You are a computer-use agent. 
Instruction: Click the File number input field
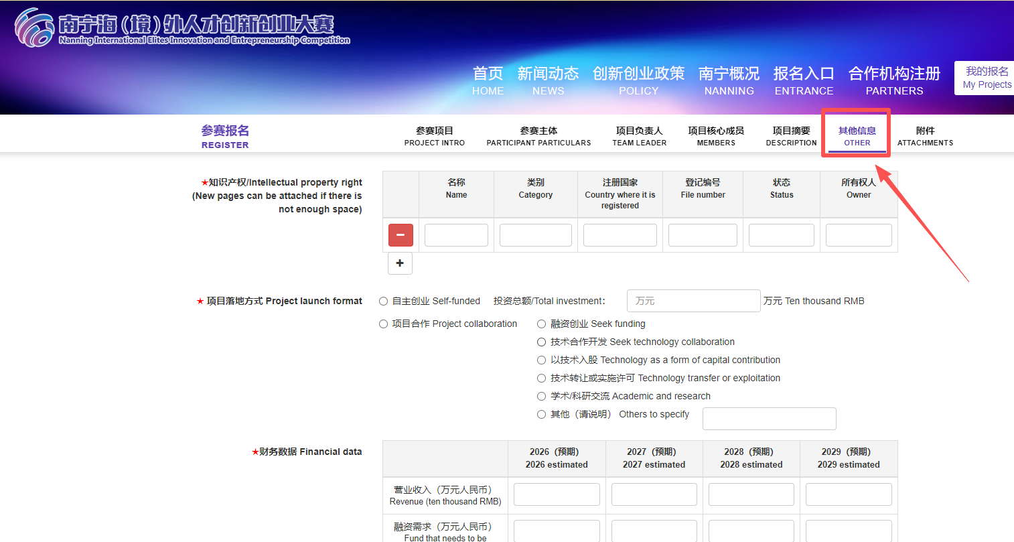coord(703,235)
